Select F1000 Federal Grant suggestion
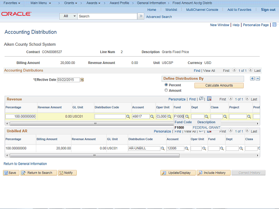This screenshot has width=279, height=209. point(197,128)
